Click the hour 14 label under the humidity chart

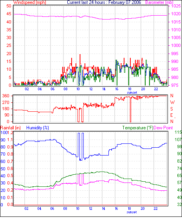(103, 209)
